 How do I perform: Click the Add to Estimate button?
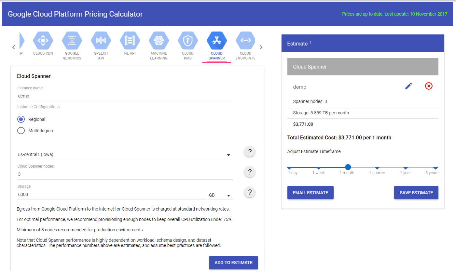tap(233, 263)
